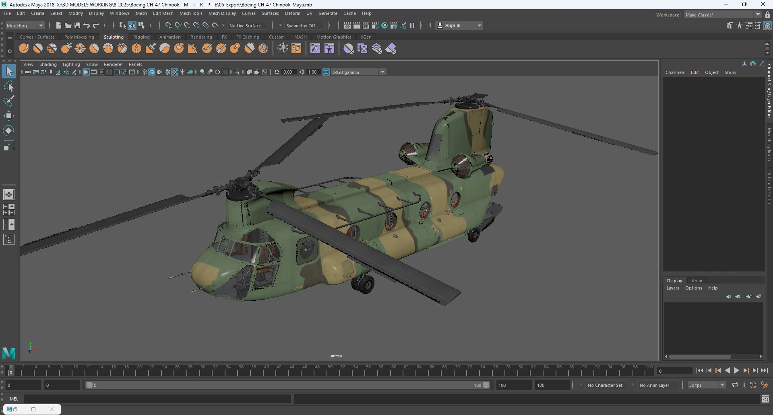Toggle auto keyframe button

(752, 385)
